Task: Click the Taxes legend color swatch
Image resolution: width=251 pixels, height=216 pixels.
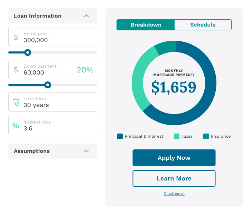Action: [x=177, y=136]
